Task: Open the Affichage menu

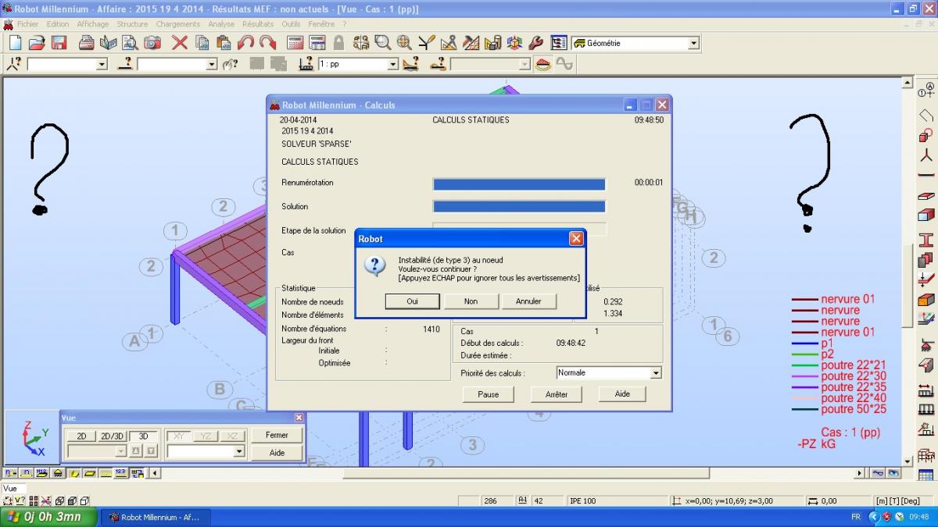Action: (93, 24)
